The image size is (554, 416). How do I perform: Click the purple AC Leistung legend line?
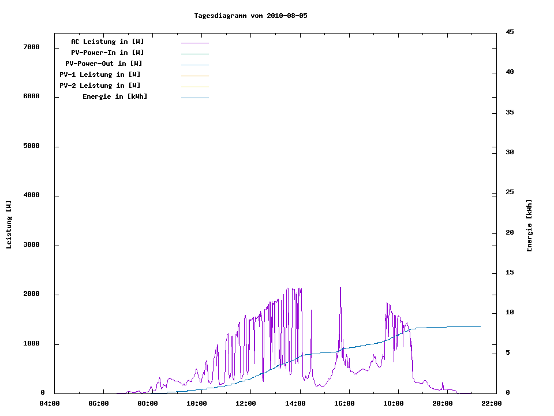point(194,43)
